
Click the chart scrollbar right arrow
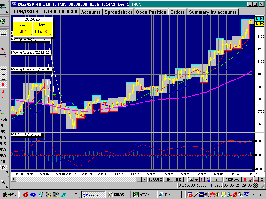pyautogui.click(x=144, y=179)
